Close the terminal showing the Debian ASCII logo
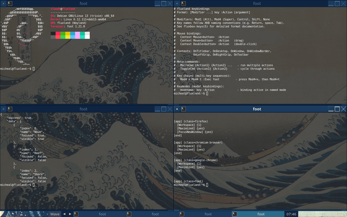 170,4
